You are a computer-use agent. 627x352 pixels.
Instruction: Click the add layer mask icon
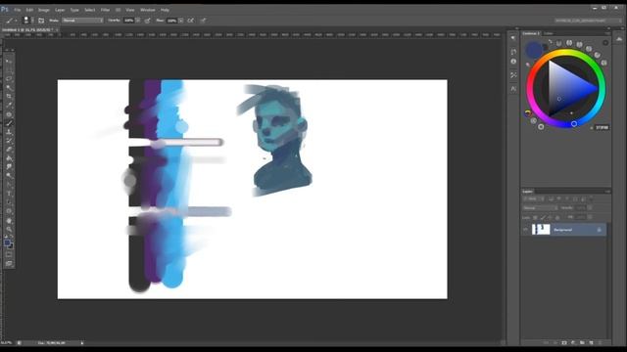click(x=564, y=342)
